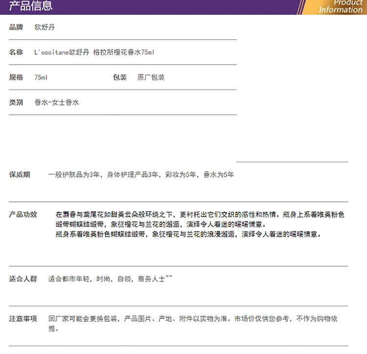Screen dimensions: 367x354
Task: Select the 包装 label
Action: click(x=120, y=77)
